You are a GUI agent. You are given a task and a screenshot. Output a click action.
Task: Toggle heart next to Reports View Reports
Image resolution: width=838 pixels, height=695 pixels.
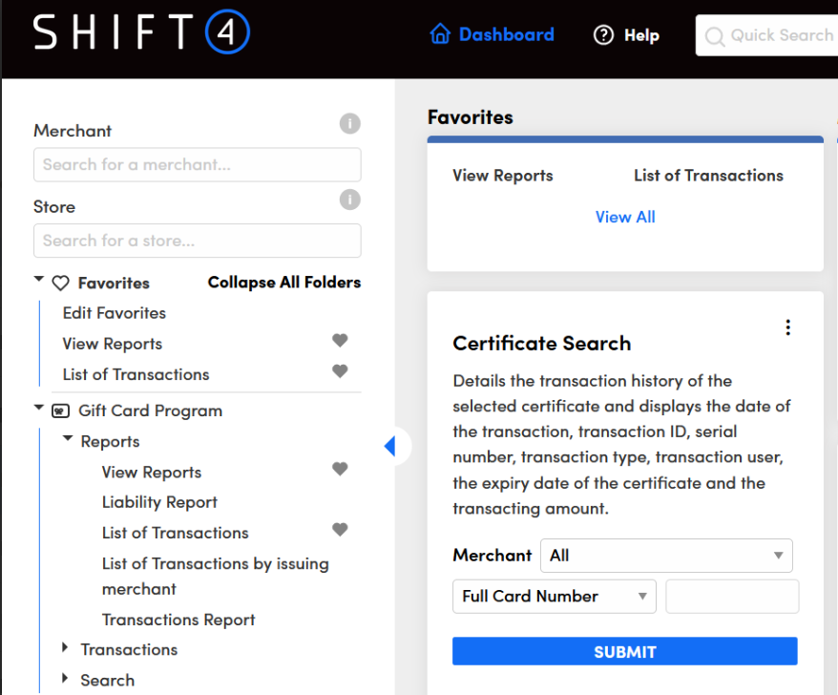(x=340, y=469)
